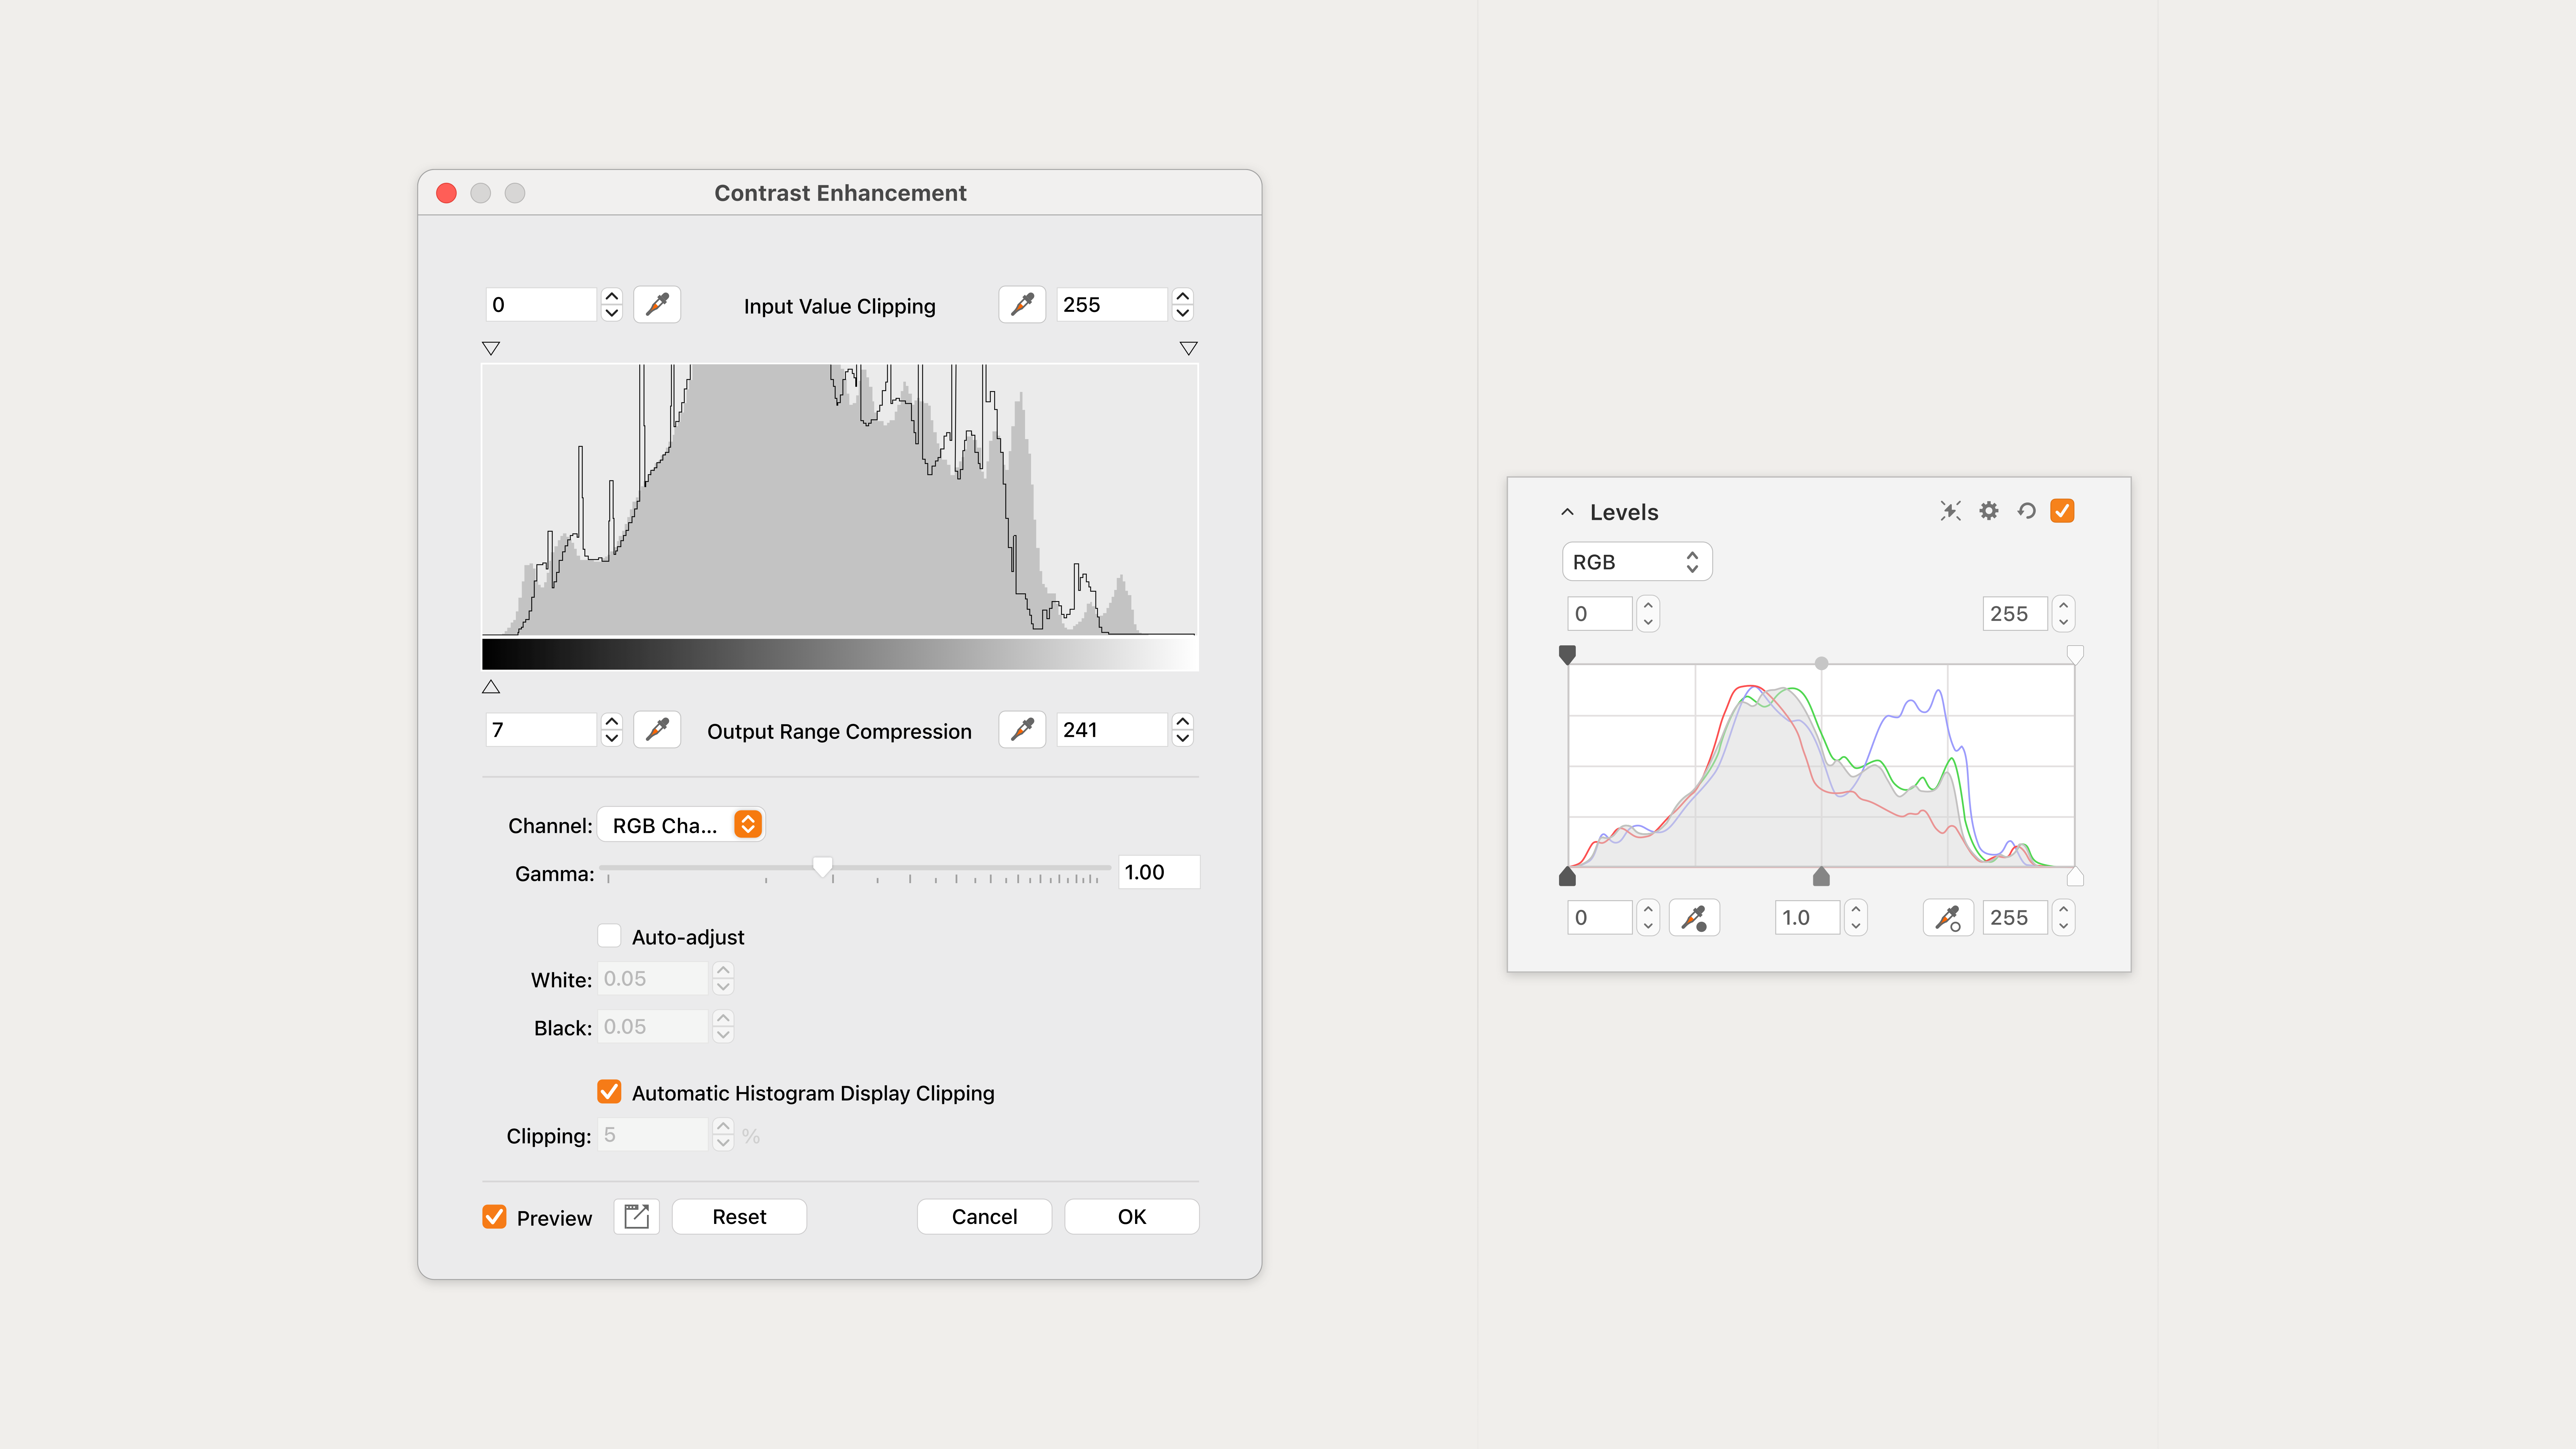This screenshot has width=2576, height=1449.
Task: Step the output compression 241 value stepper
Action: (x=1183, y=730)
